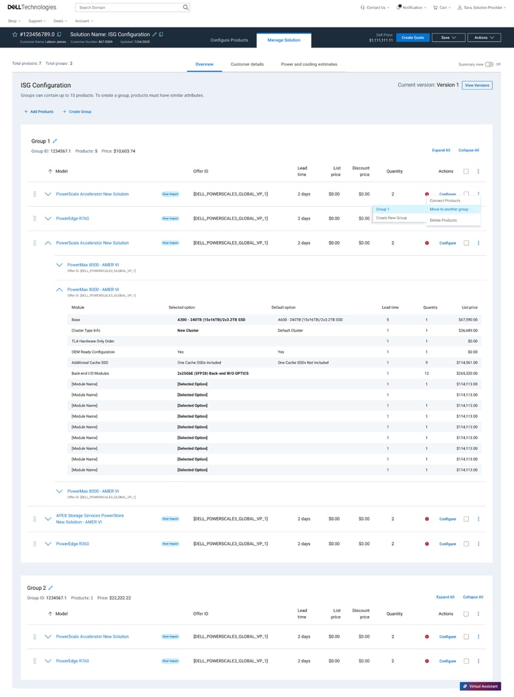The image size is (514, 697).
Task: Open the Account menu
Action: [x=84, y=21]
